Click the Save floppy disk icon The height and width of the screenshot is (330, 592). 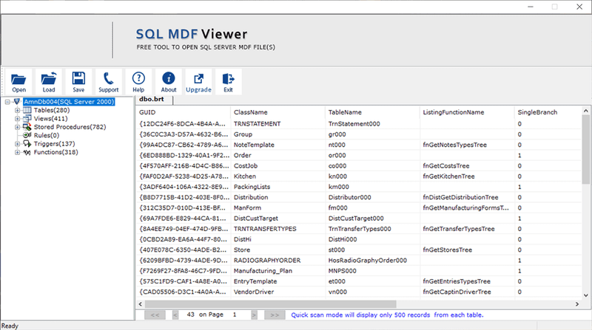pyautogui.click(x=78, y=82)
